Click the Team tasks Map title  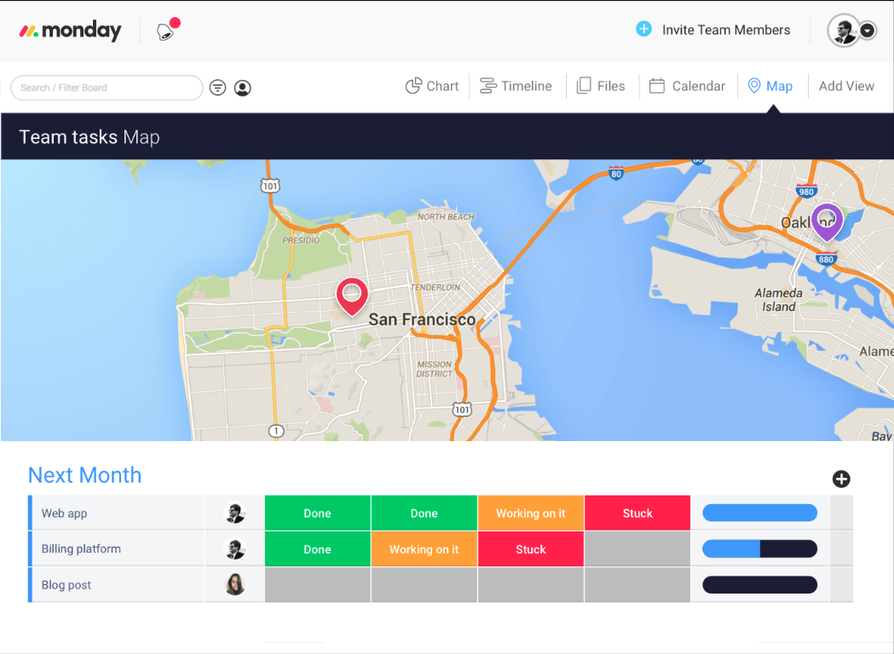tap(89, 137)
